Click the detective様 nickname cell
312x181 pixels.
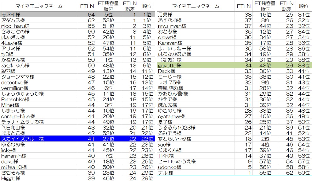coord(39,83)
